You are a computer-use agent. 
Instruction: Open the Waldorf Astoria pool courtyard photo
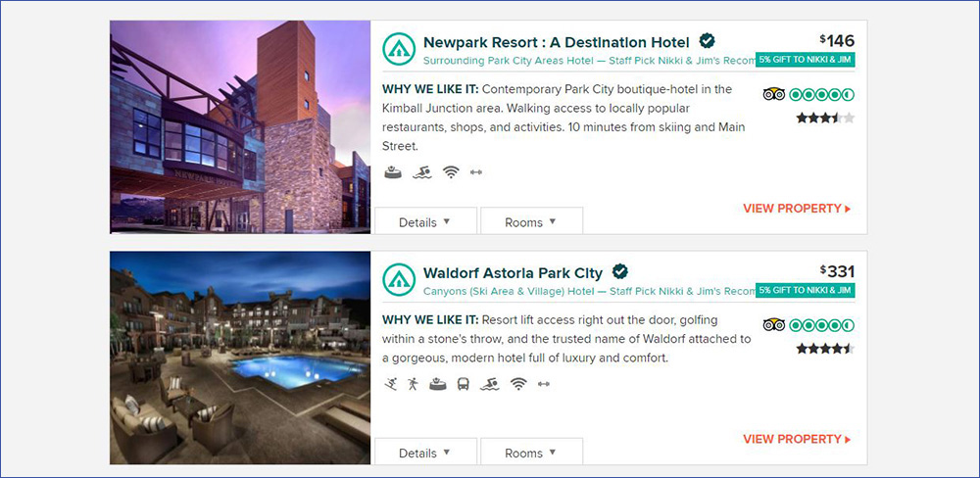click(x=240, y=358)
